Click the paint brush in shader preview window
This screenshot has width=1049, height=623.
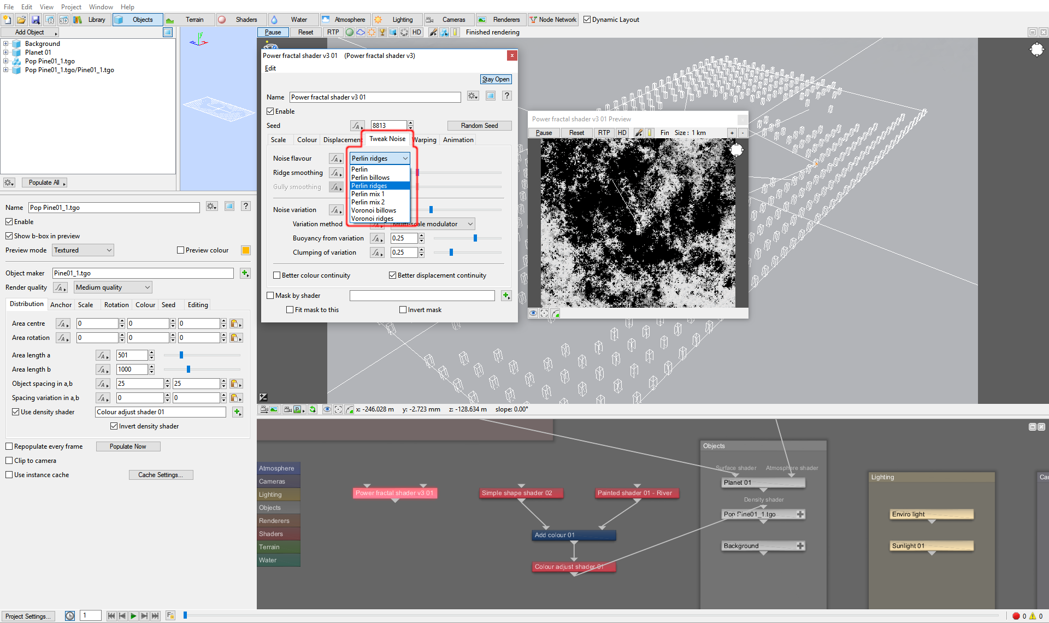coord(638,133)
